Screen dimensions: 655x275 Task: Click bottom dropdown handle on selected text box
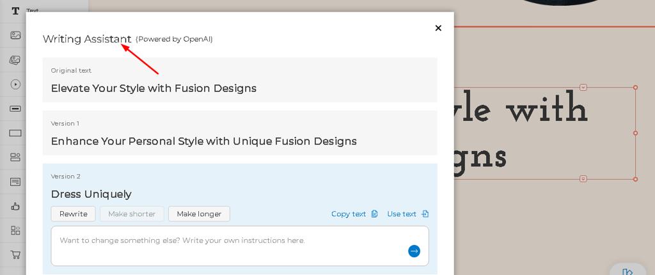point(583,179)
